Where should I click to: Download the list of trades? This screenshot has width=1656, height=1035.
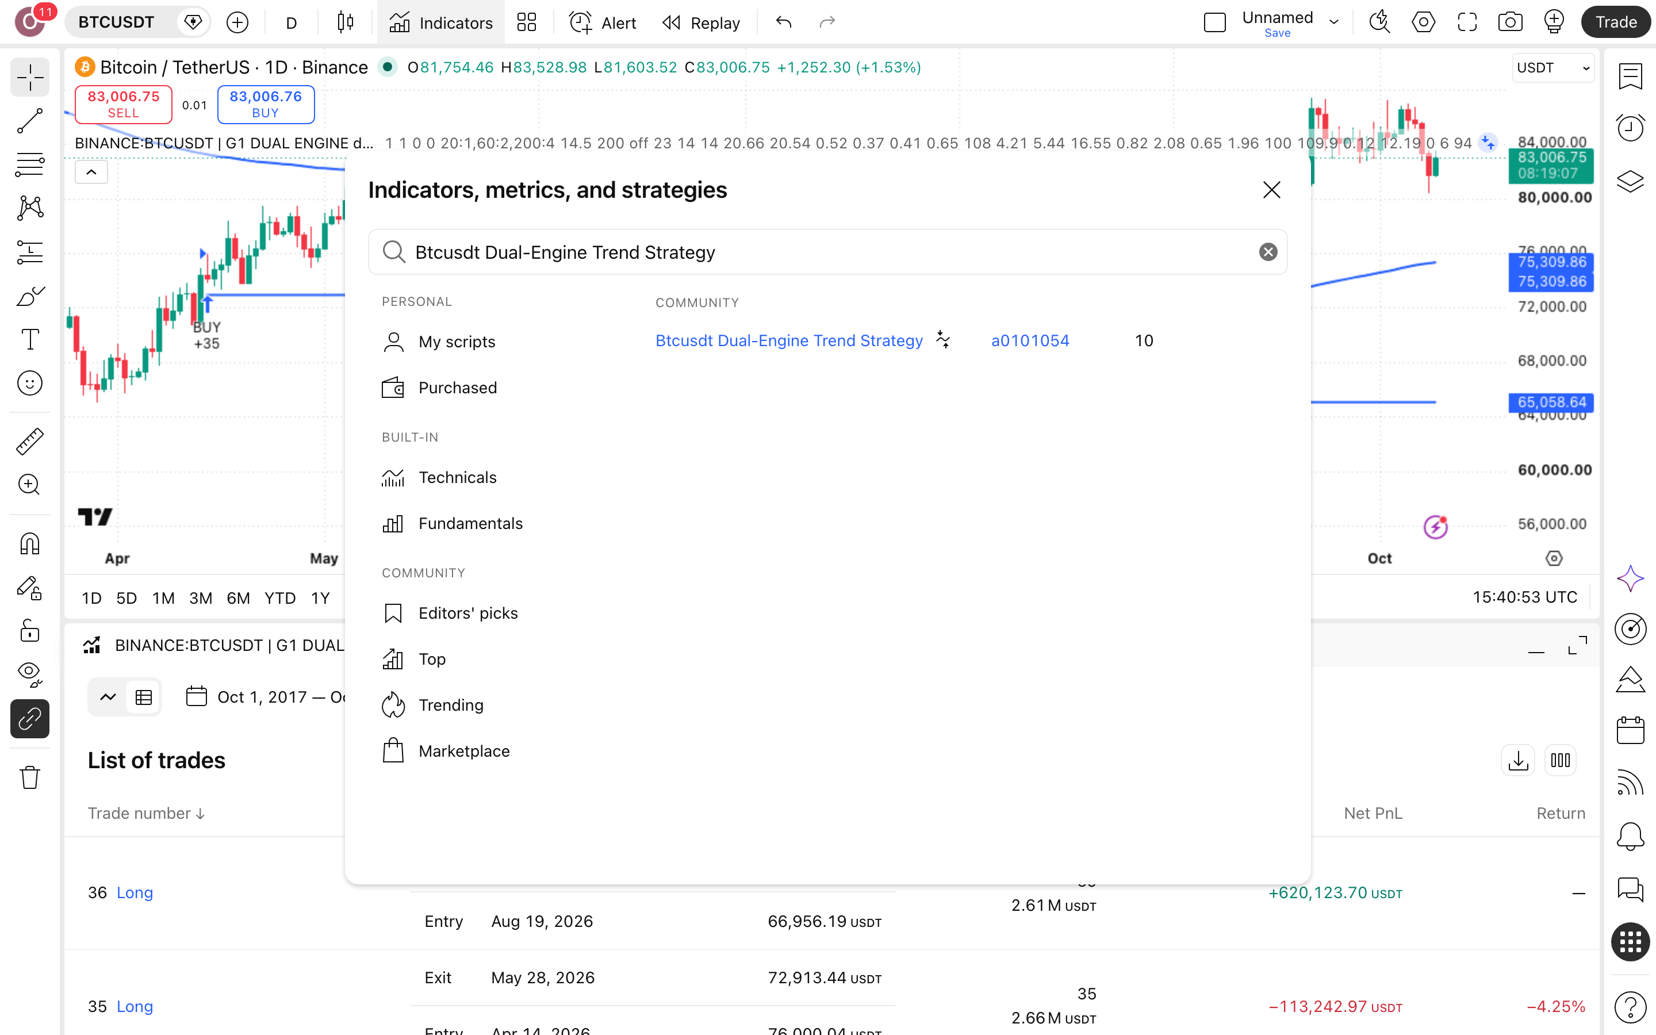tap(1518, 761)
